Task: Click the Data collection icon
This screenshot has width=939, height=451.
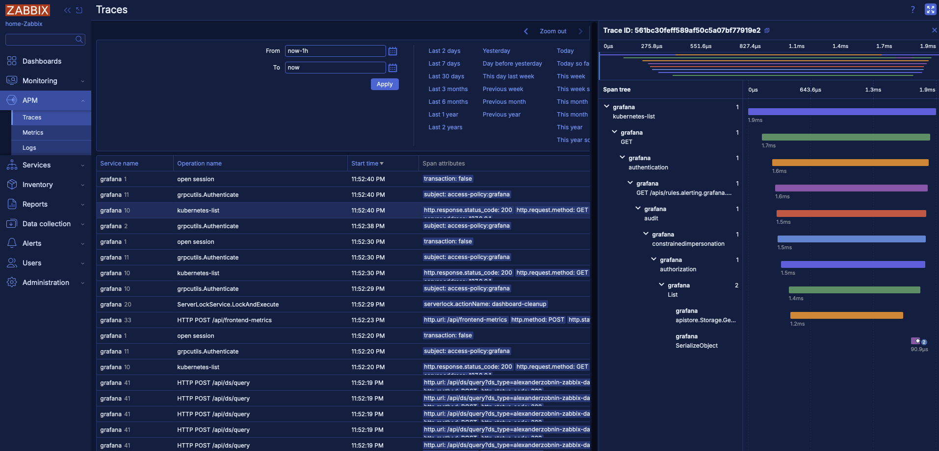Action: [x=12, y=224]
